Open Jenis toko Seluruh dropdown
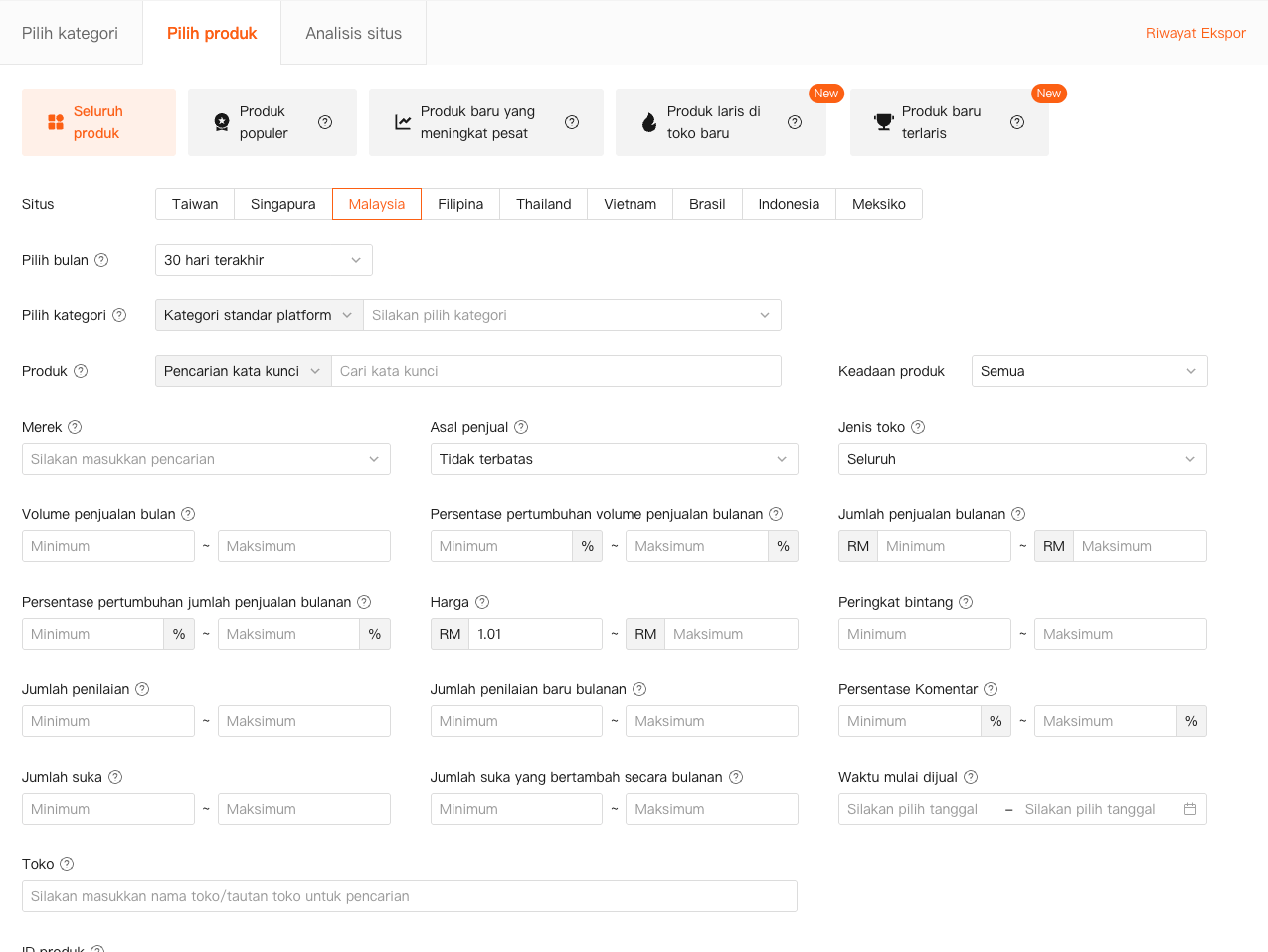The width and height of the screenshot is (1268, 952). [1021, 459]
